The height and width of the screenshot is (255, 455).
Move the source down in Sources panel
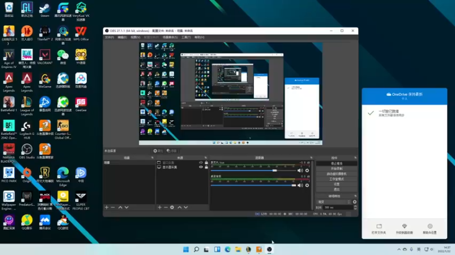point(186,207)
